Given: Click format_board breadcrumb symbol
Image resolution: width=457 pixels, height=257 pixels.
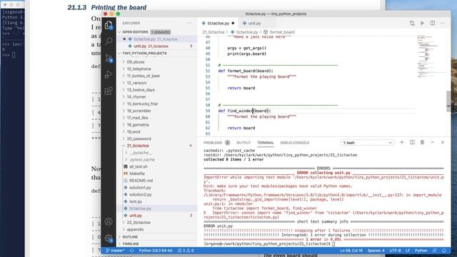Looking at the screenshot, I should 282,32.
